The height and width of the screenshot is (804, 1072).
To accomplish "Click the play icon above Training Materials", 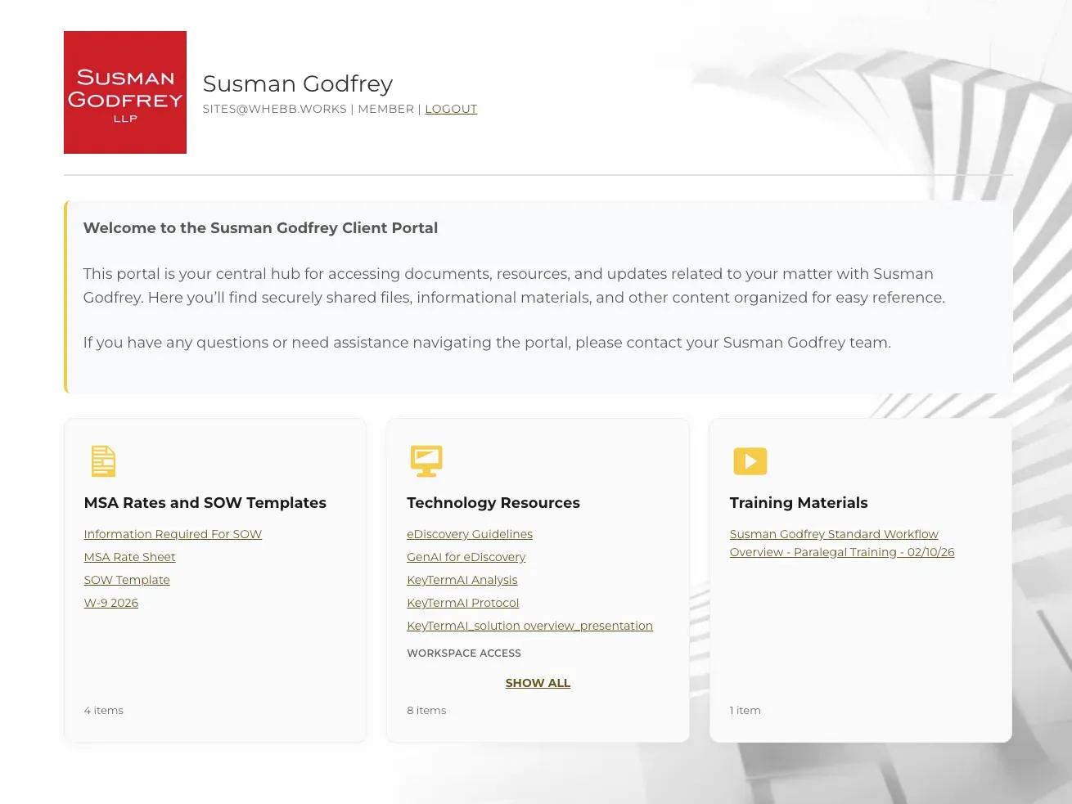I will (x=750, y=461).
